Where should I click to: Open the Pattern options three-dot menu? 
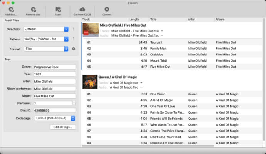coord(74,39)
